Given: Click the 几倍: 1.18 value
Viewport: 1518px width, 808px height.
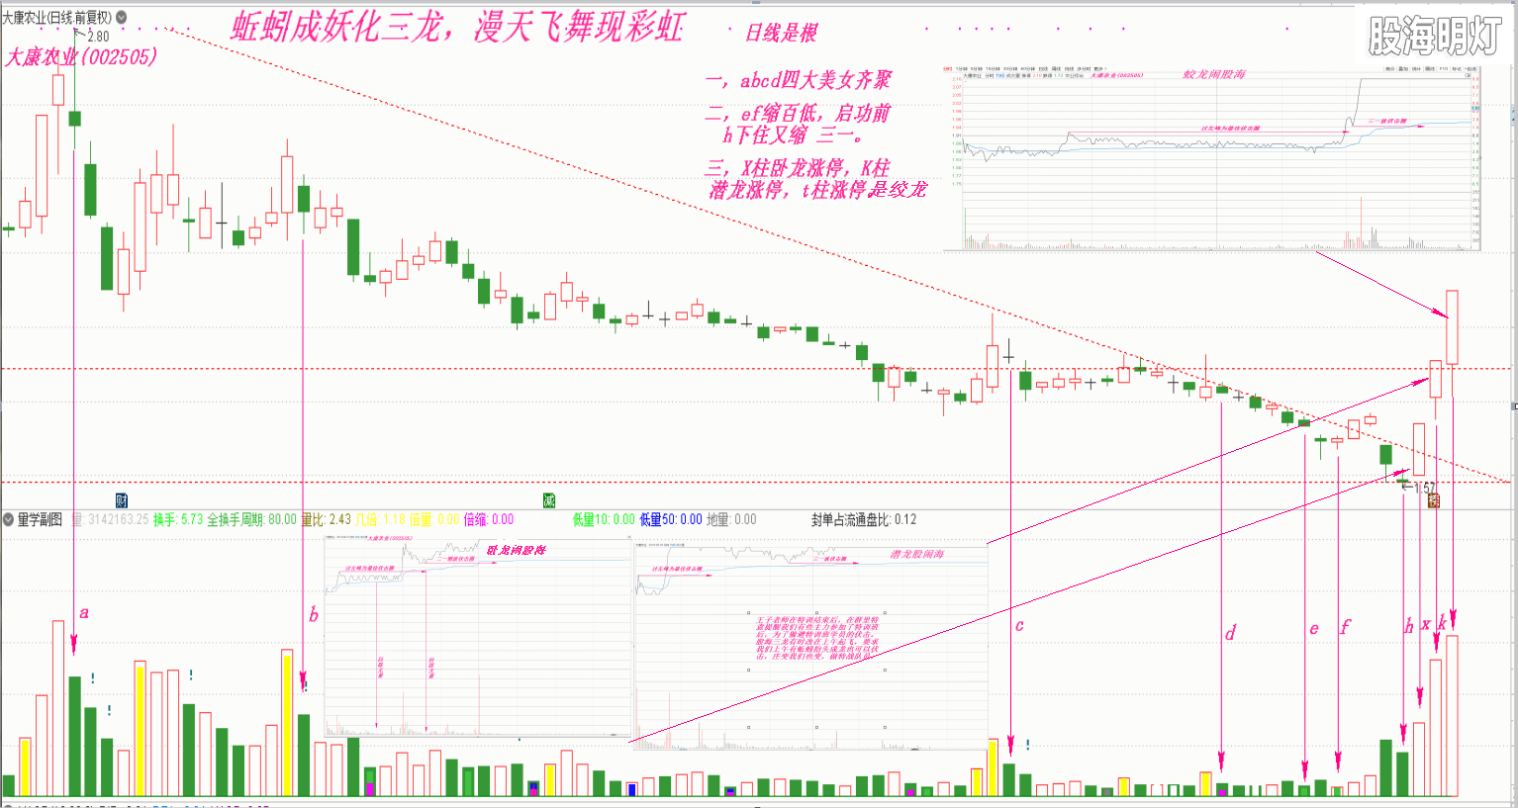Looking at the screenshot, I should 381,519.
